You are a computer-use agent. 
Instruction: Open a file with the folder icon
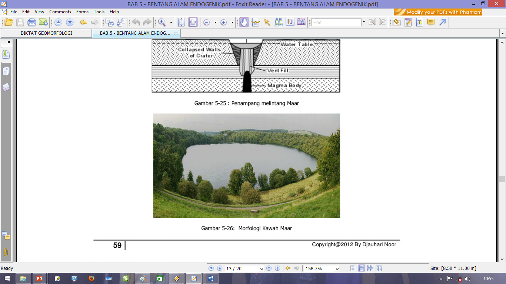pyautogui.click(x=9, y=22)
